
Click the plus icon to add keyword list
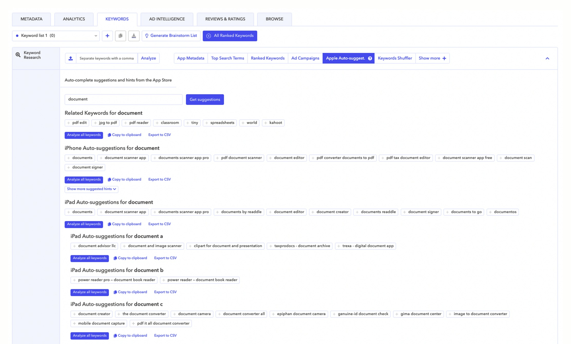pyautogui.click(x=107, y=36)
